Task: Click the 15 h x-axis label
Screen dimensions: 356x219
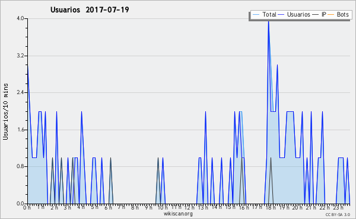Action: 230,207
